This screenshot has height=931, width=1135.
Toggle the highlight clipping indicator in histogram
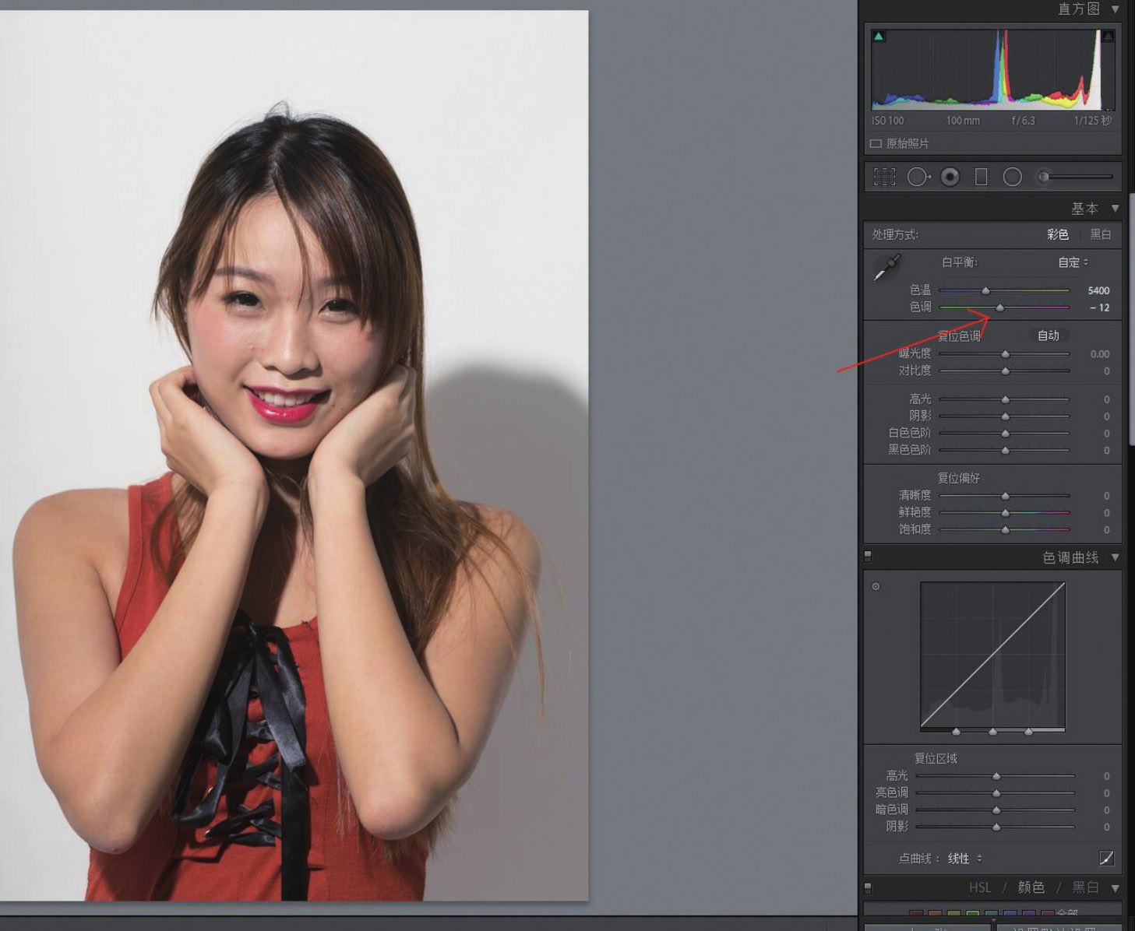pos(1108,37)
